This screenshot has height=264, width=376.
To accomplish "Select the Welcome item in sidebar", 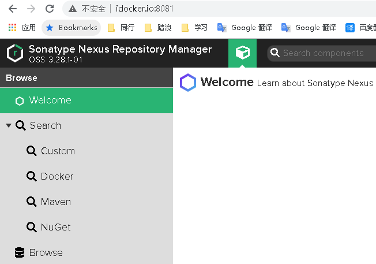I will [87, 101].
